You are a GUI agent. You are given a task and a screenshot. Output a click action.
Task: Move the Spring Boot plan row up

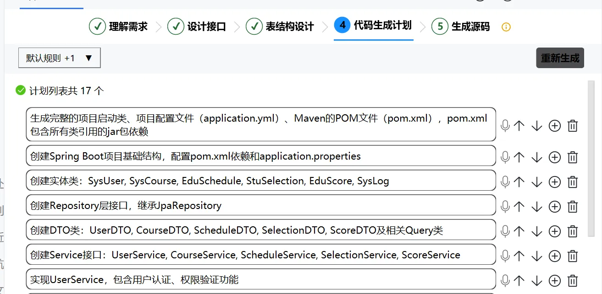pos(519,157)
